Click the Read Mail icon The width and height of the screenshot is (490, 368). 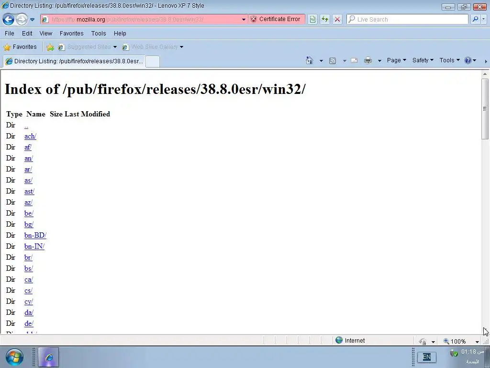pyautogui.click(x=354, y=60)
